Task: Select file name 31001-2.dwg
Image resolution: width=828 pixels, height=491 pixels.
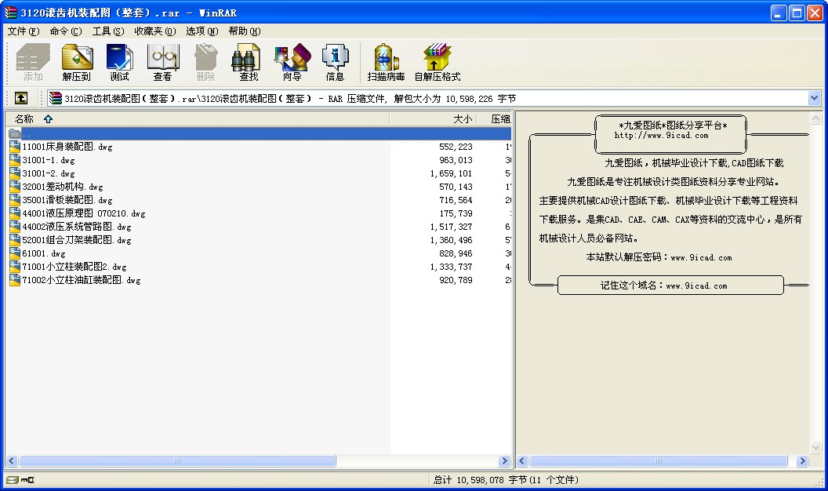Action: 49,173
